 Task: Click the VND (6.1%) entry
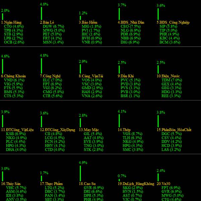tap(14, 80)
